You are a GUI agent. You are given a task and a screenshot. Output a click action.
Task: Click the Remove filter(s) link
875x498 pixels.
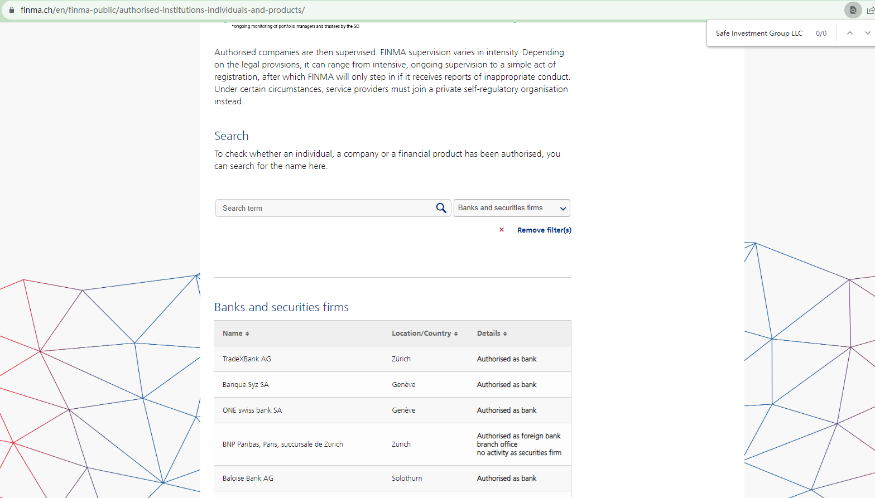(x=544, y=230)
